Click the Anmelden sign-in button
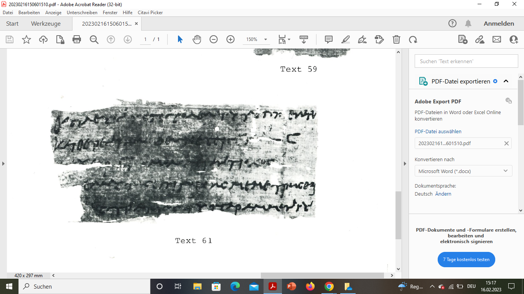This screenshot has height=294, width=524. click(499, 24)
